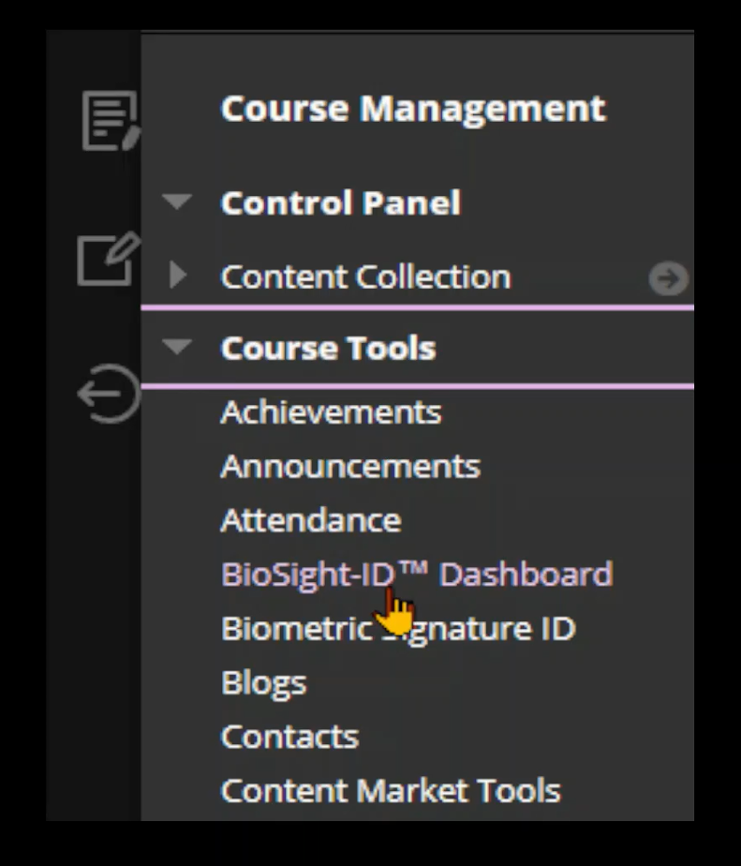Open the Achievements tool

[332, 412]
